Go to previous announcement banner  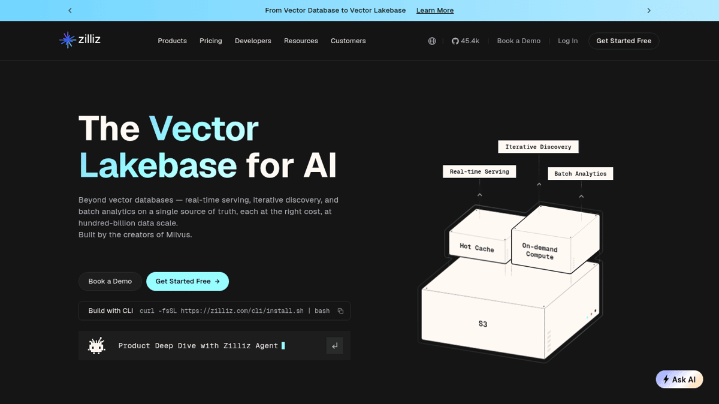(x=70, y=10)
